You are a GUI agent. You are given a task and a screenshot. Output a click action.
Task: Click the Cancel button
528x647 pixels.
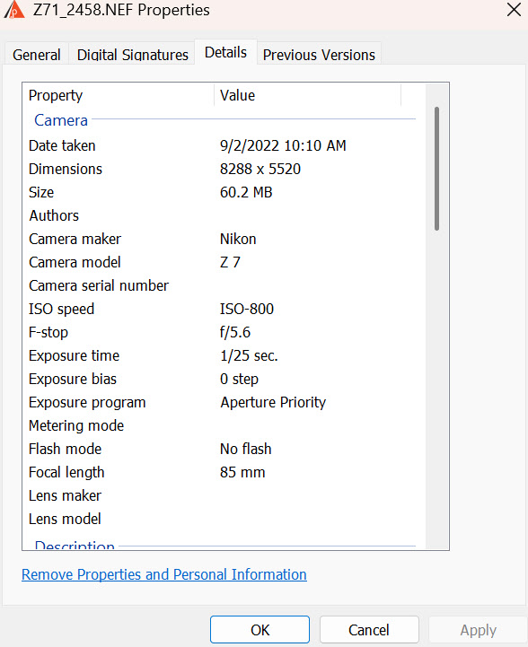(369, 630)
